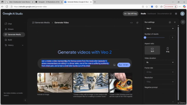
Task: Open the Documentation link
Action: (164, 14)
